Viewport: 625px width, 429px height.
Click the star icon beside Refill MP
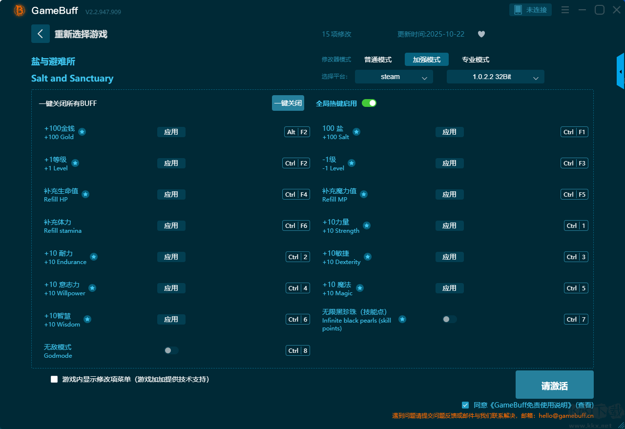(x=364, y=194)
